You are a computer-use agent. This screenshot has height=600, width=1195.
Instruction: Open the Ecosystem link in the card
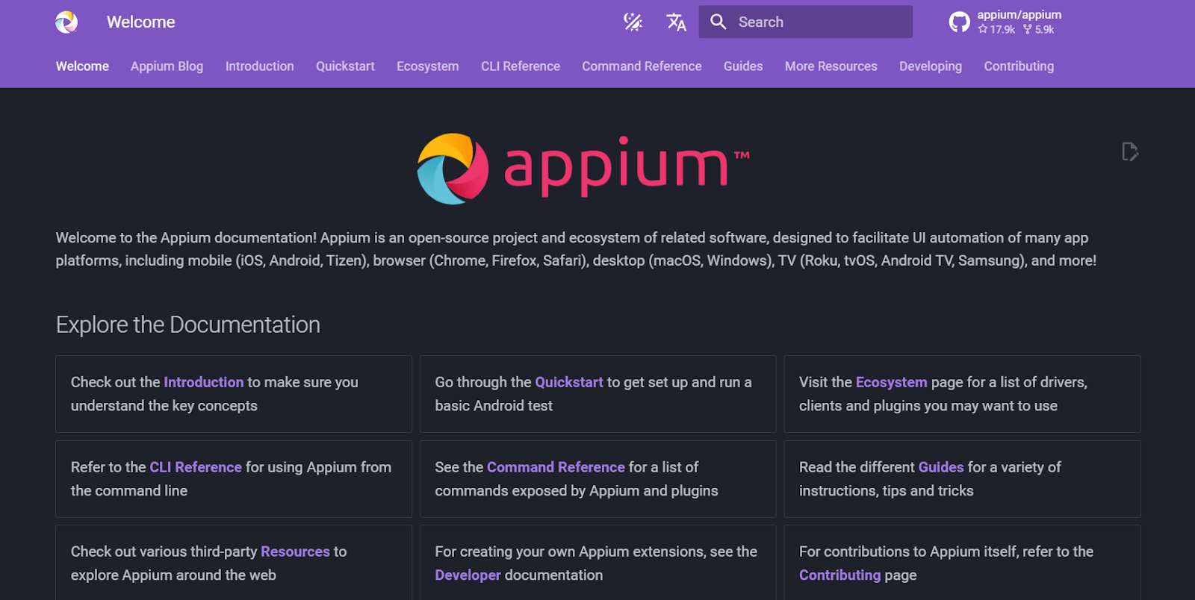click(x=891, y=382)
